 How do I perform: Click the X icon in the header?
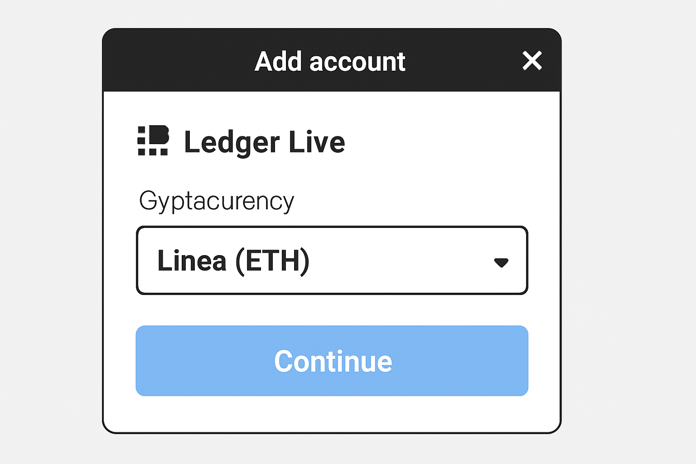(x=532, y=61)
